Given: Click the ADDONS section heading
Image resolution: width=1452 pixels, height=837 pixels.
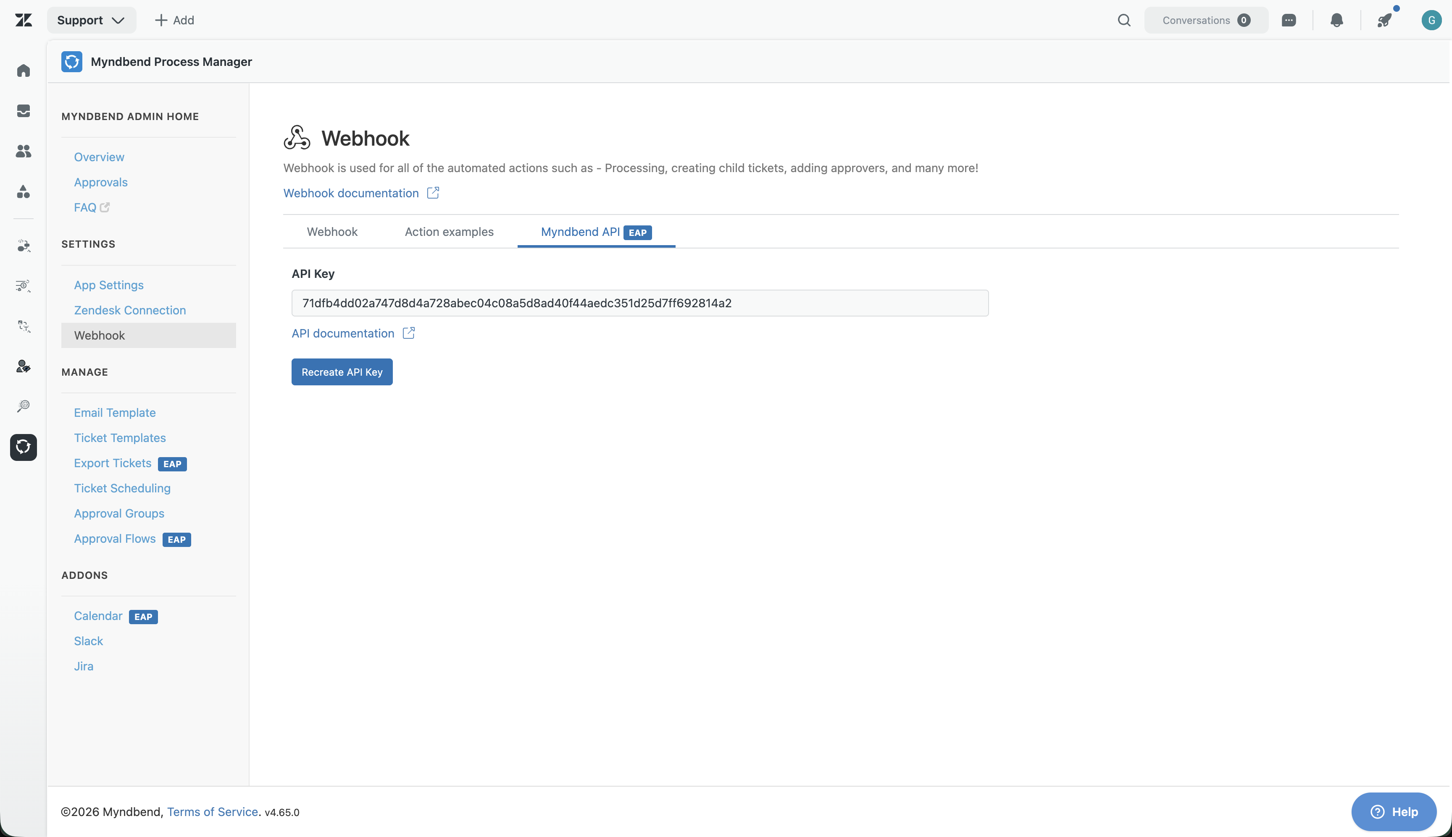Looking at the screenshot, I should tap(84, 575).
